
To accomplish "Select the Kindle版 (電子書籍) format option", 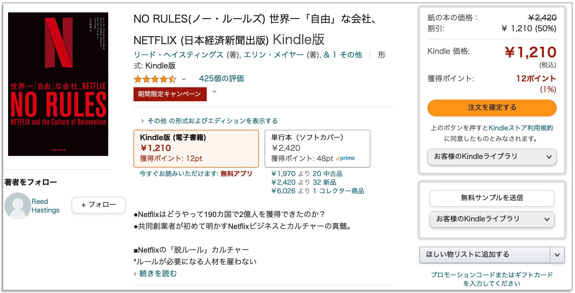I will click(x=196, y=149).
